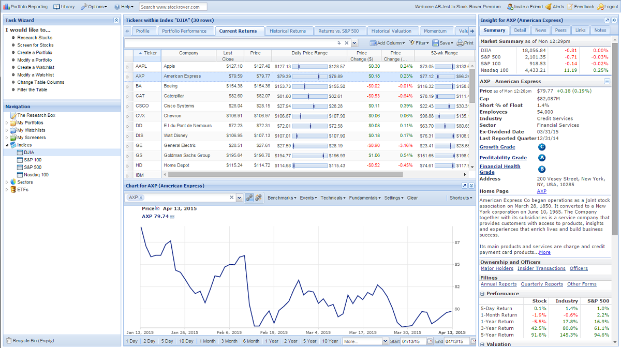This screenshot has height=348, width=621.
Task: Remove the AXP tag from chart
Action: pos(141,198)
